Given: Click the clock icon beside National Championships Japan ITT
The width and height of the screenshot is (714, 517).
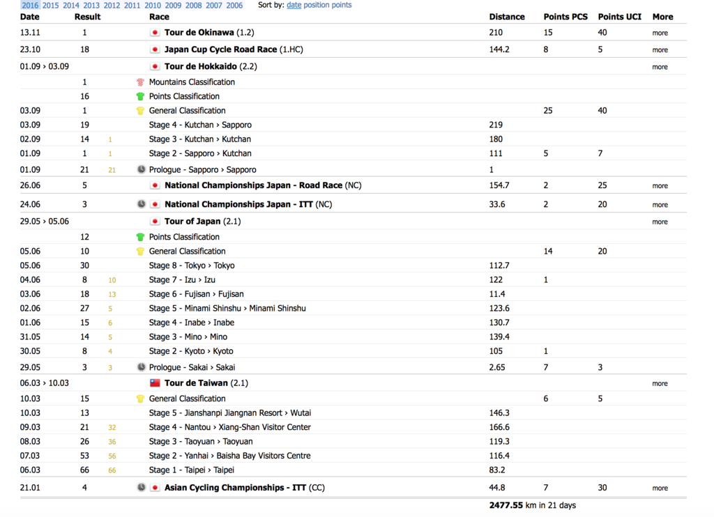Looking at the screenshot, I should click(x=141, y=204).
